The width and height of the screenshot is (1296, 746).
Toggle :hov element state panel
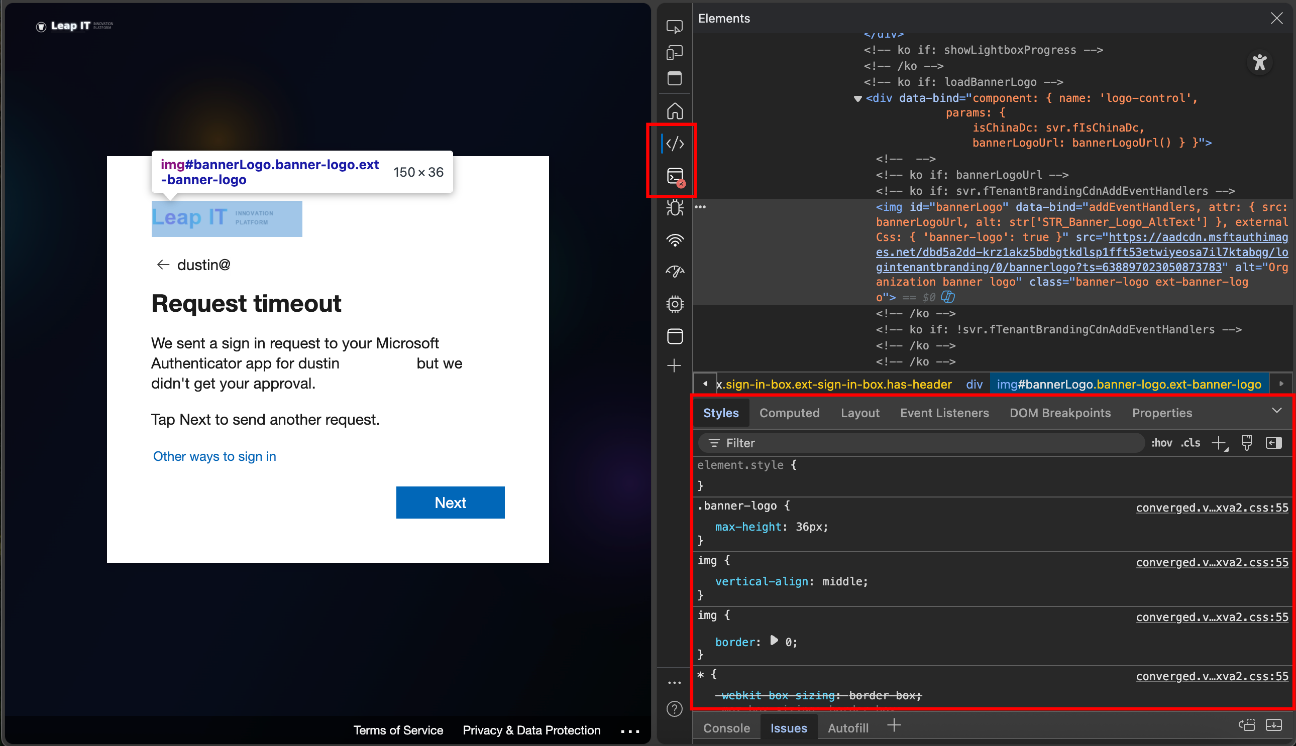1161,443
